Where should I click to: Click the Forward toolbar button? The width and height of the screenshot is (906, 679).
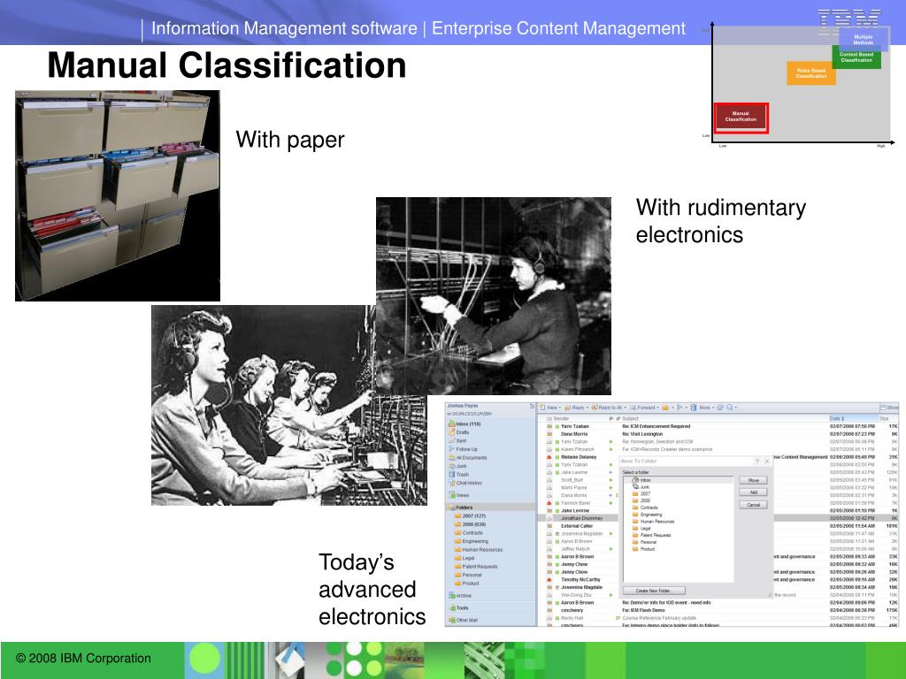pos(643,408)
